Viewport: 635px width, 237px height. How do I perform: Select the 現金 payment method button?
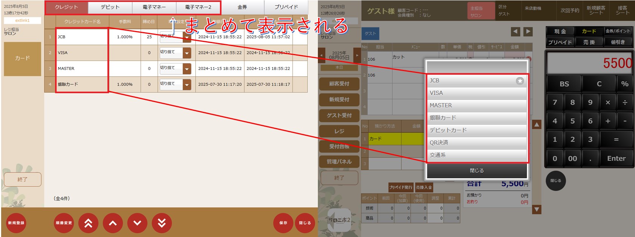point(560,31)
